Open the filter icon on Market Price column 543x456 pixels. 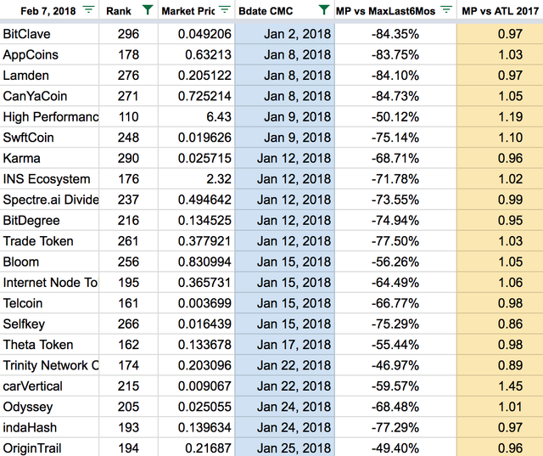225,9
